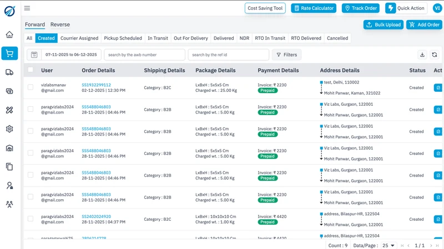Screen dimensions: 444x249
Task: Select the RTO In Transit tab
Action: (270, 38)
